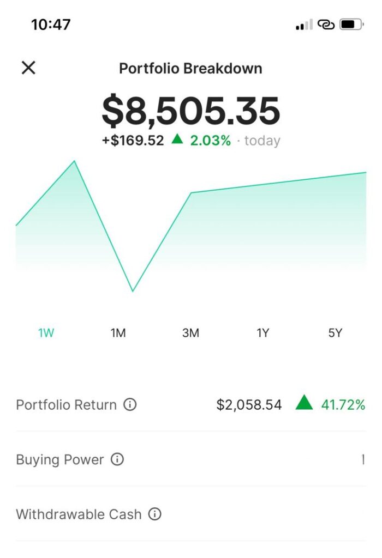
Task: Tap the lowest dip point on chart
Action: [133, 291]
